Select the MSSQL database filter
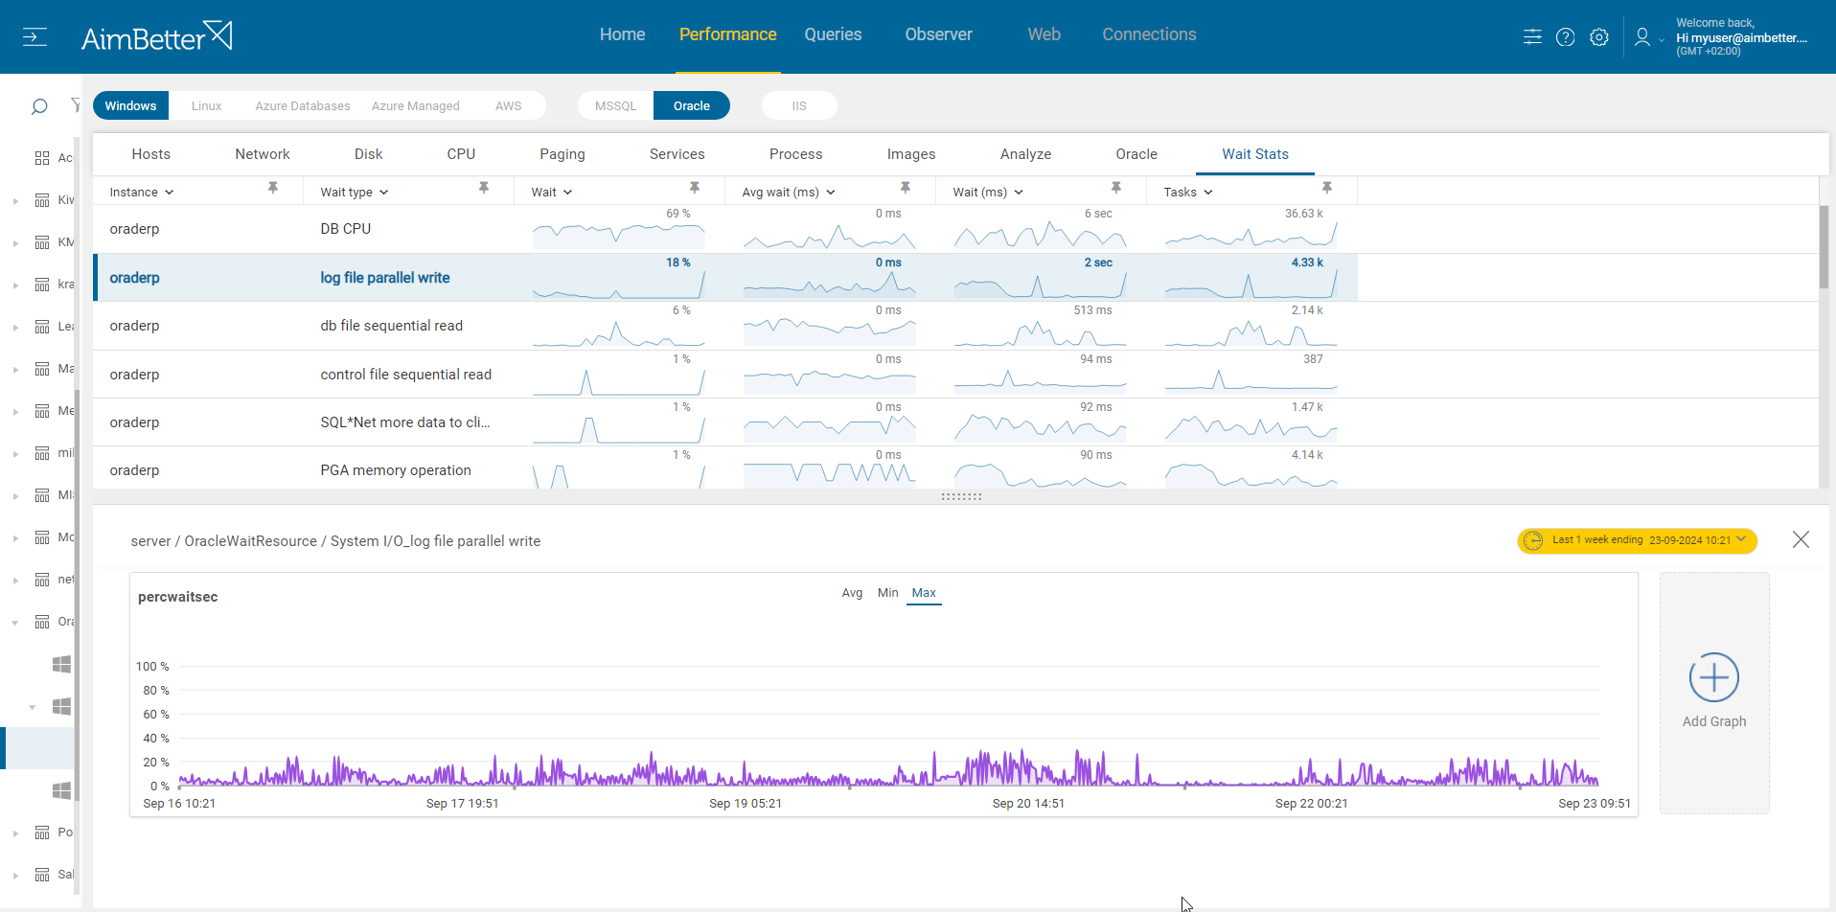This screenshot has height=912, width=1836. 615,105
